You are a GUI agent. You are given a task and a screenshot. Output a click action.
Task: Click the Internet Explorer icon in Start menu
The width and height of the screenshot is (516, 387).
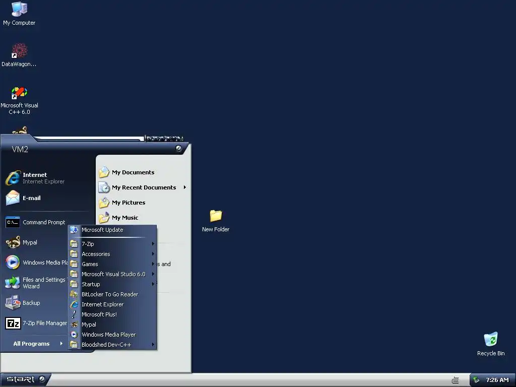pyautogui.click(x=13, y=178)
